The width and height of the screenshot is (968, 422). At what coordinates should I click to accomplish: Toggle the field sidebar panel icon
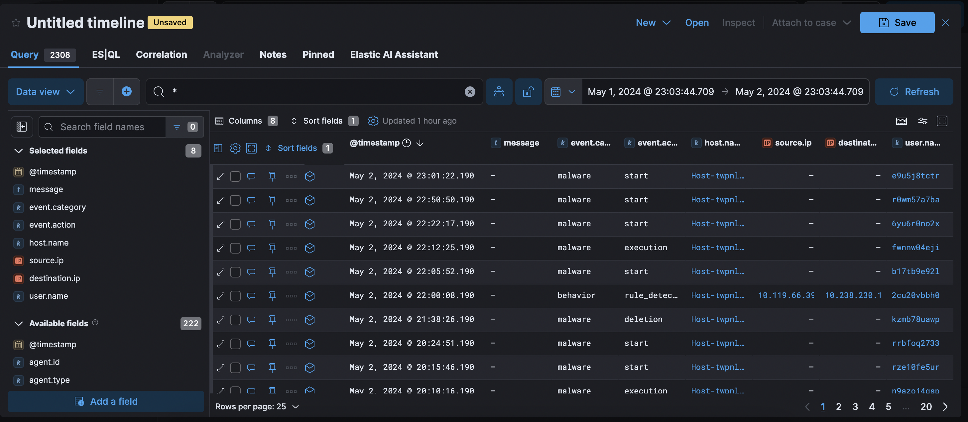(x=22, y=127)
